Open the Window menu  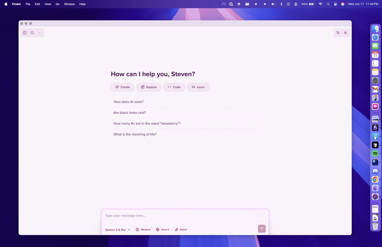point(69,4)
